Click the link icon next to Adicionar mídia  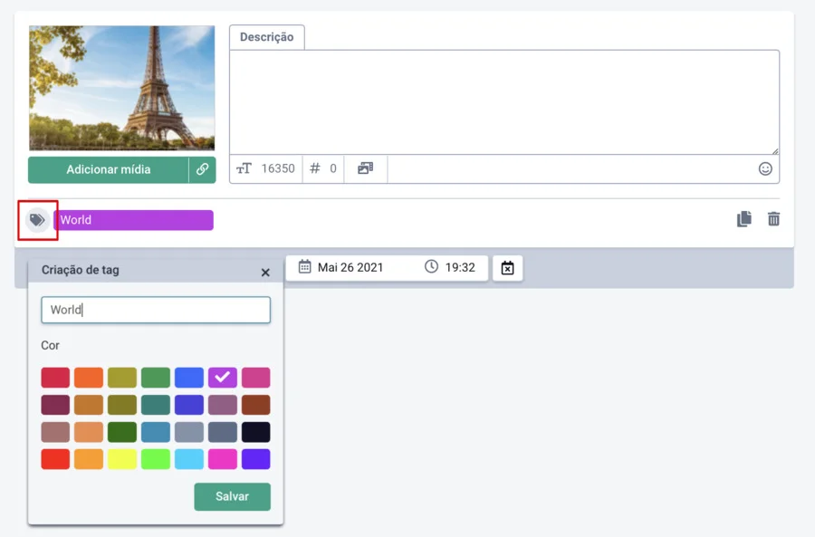point(202,169)
